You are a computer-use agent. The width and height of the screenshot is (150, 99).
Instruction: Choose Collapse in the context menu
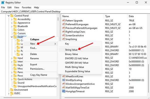click(40, 39)
